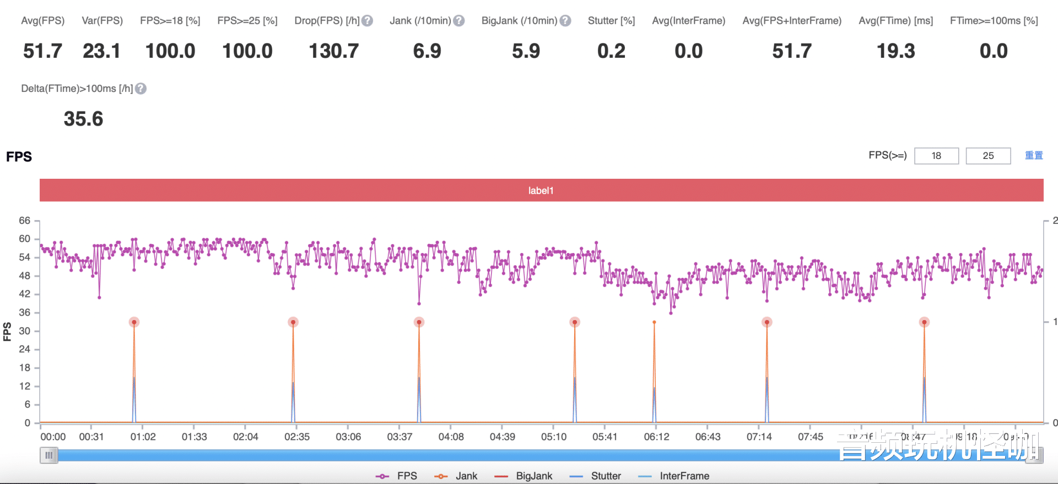Click the Avg(FTime) value 19.3
Screen dimensions: 1058x484
(x=896, y=51)
